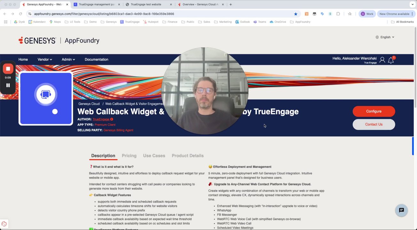Switch to the Product Details tab
This screenshot has height=230, width=417.
(187, 156)
